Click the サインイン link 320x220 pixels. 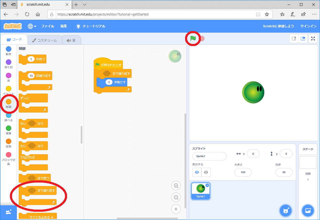pyautogui.click(x=308, y=26)
